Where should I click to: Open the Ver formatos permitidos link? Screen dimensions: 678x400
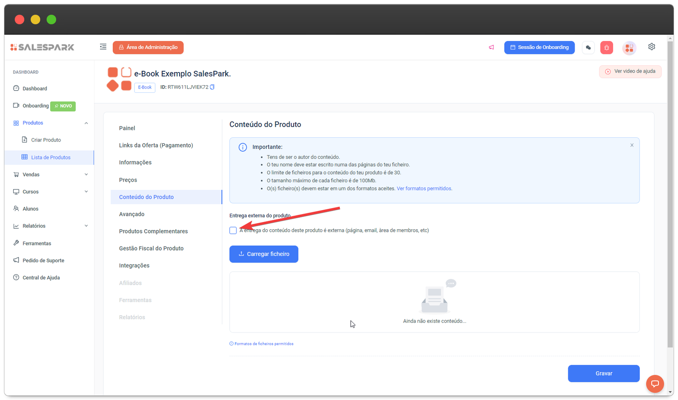coord(424,189)
